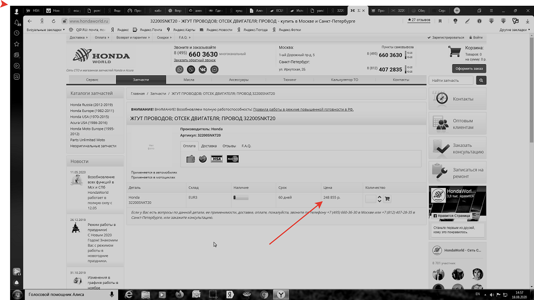Open Другие закладки dropdown

(515, 29)
